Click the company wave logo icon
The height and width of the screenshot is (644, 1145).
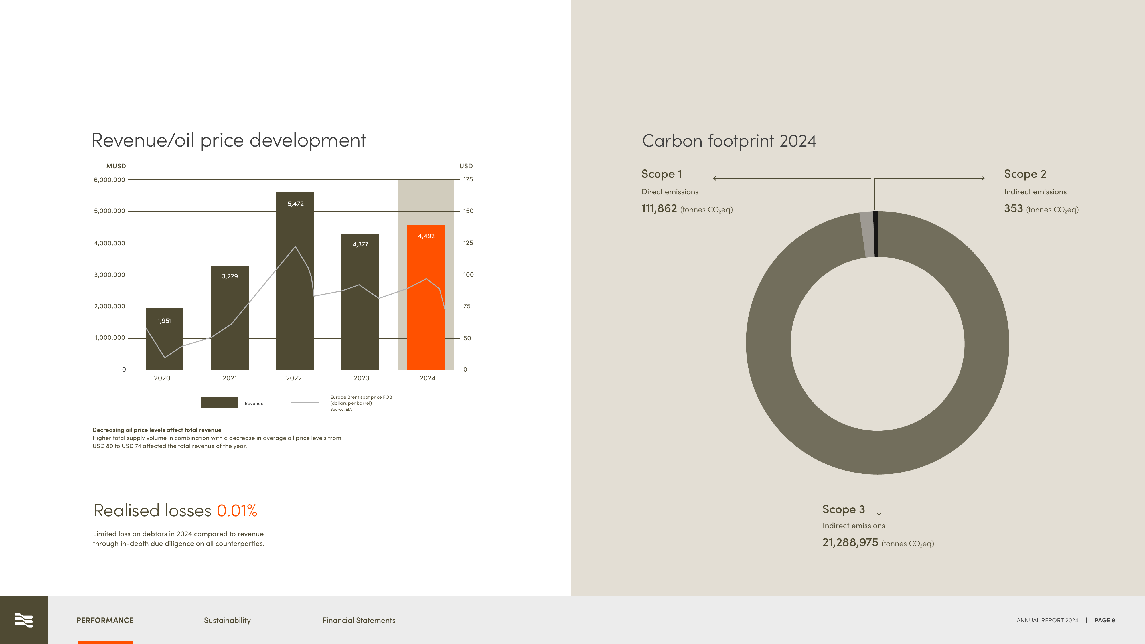pos(24,620)
